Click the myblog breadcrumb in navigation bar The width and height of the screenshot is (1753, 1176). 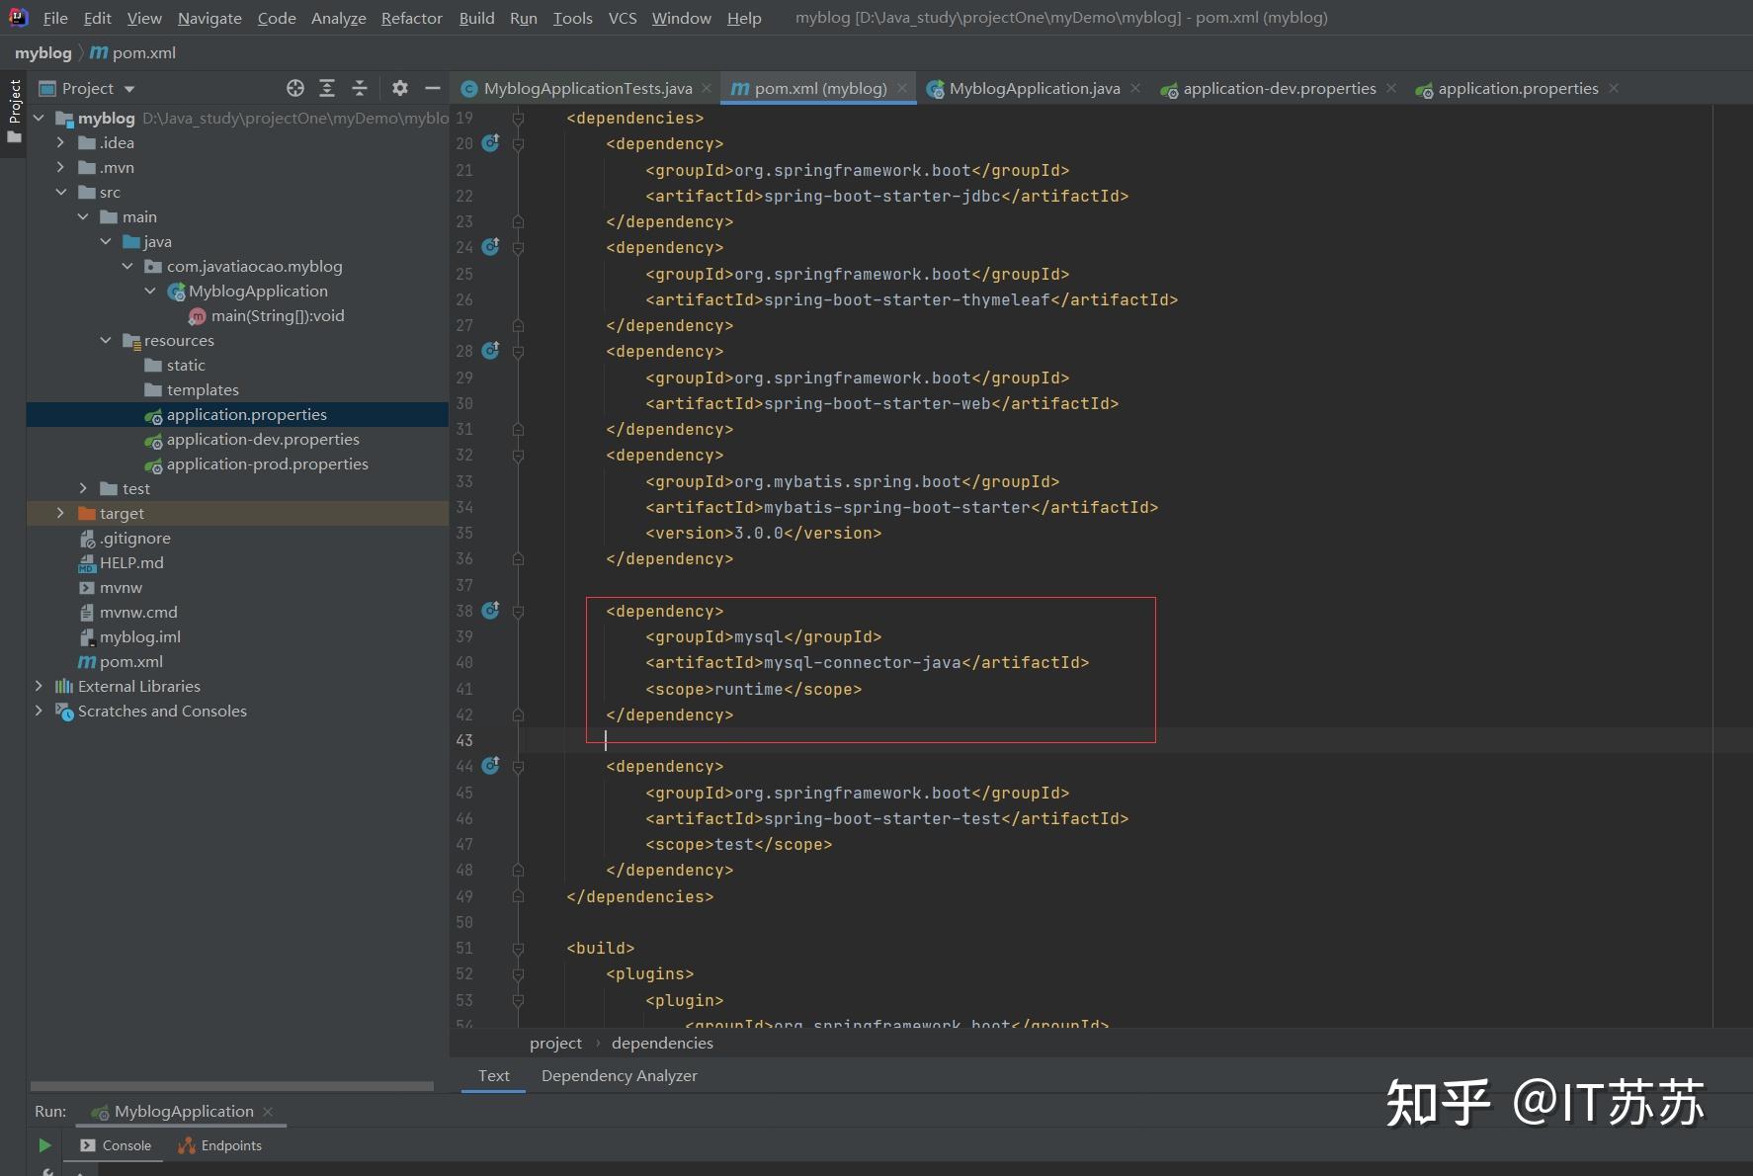42,52
